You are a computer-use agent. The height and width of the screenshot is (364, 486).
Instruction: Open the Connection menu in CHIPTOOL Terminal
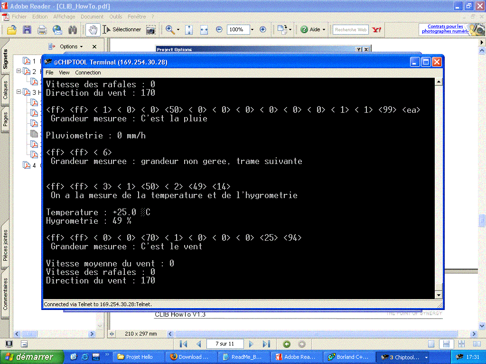(x=88, y=73)
